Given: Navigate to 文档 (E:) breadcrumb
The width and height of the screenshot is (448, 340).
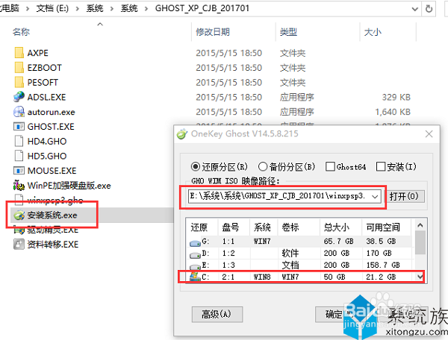Looking at the screenshot, I should 52,8.
